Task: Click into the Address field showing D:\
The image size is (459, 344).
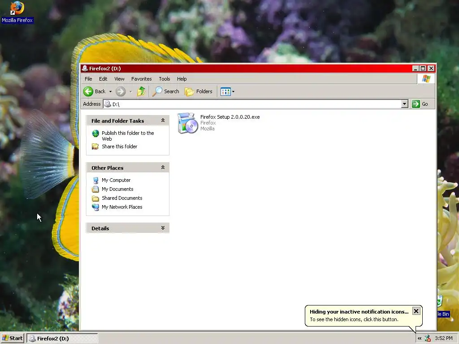Action: (x=256, y=104)
